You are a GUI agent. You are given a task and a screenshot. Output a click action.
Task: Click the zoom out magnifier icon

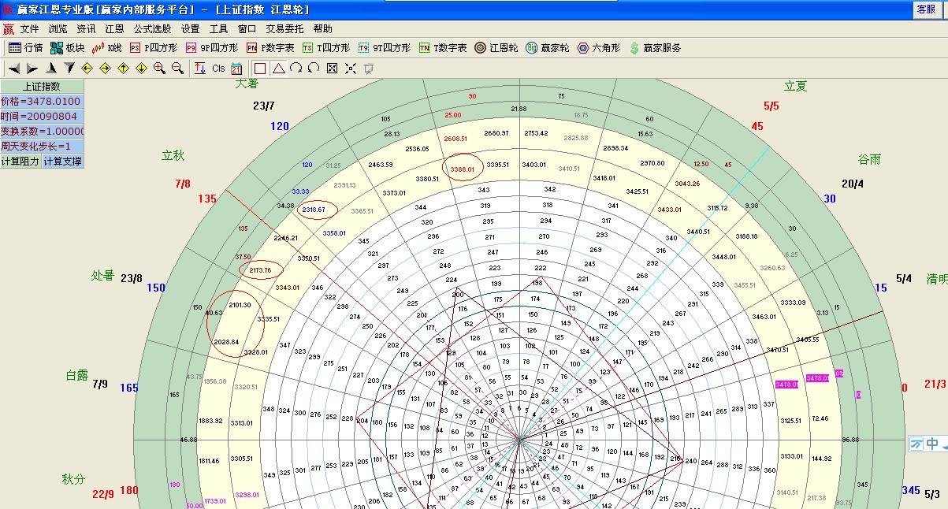(177, 69)
